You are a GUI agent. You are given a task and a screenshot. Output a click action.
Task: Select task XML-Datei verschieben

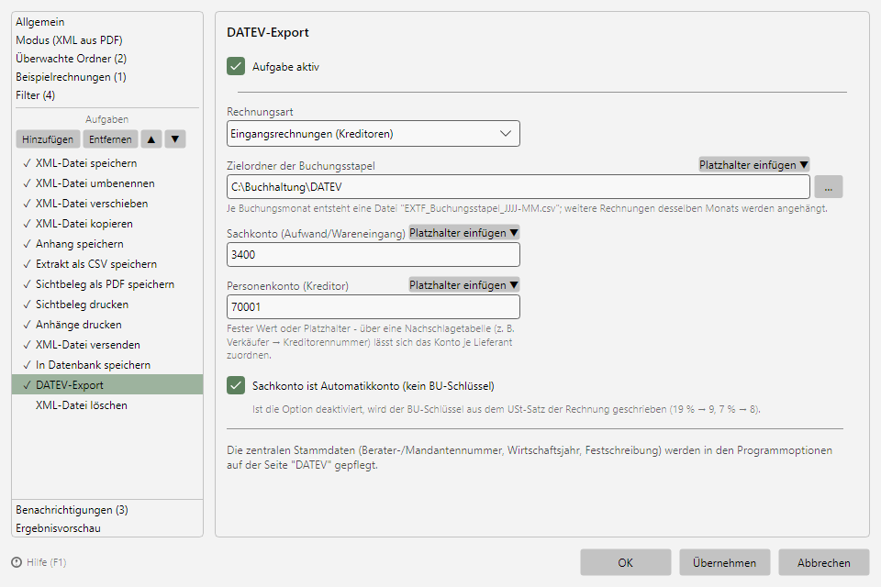(x=107, y=204)
